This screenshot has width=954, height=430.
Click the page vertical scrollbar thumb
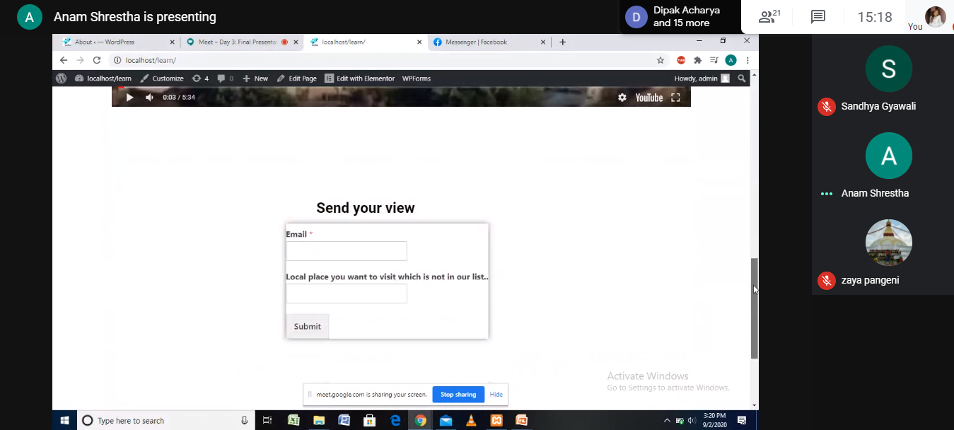(x=755, y=308)
